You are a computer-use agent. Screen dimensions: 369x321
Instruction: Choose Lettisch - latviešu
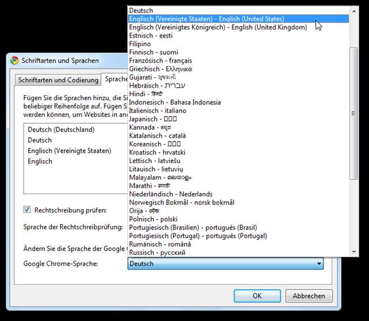238,161
